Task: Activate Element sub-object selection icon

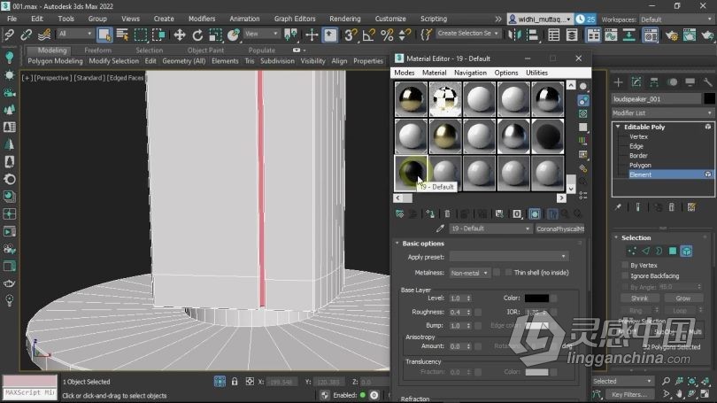Action: 686,251
